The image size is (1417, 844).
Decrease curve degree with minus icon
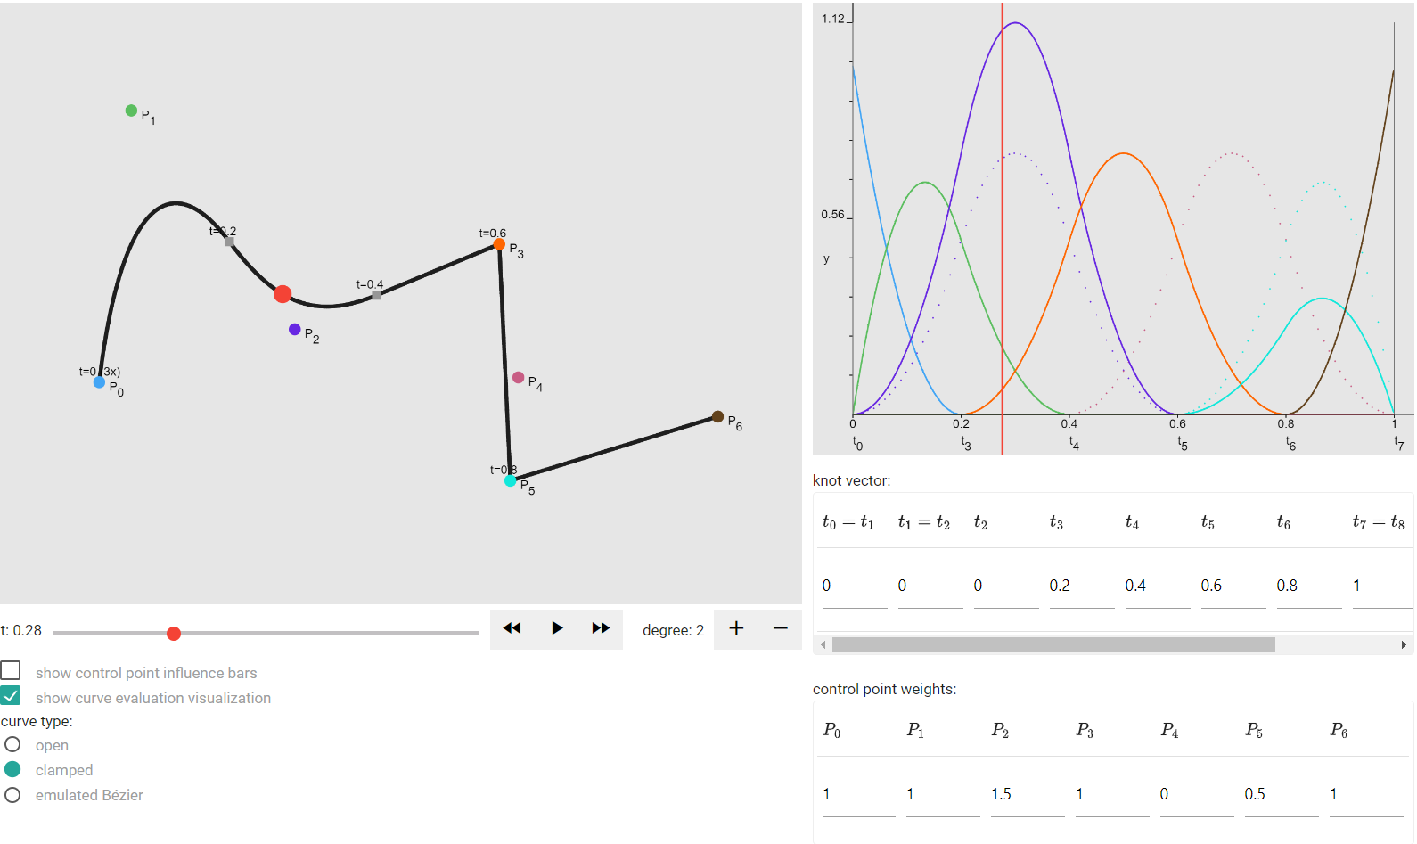coord(781,628)
